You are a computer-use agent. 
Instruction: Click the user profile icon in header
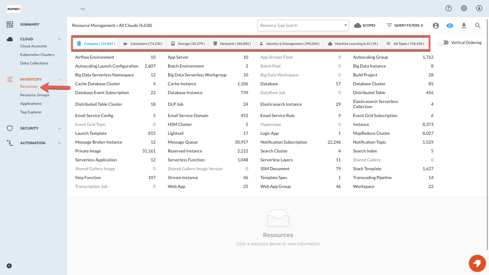tap(479, 8)
